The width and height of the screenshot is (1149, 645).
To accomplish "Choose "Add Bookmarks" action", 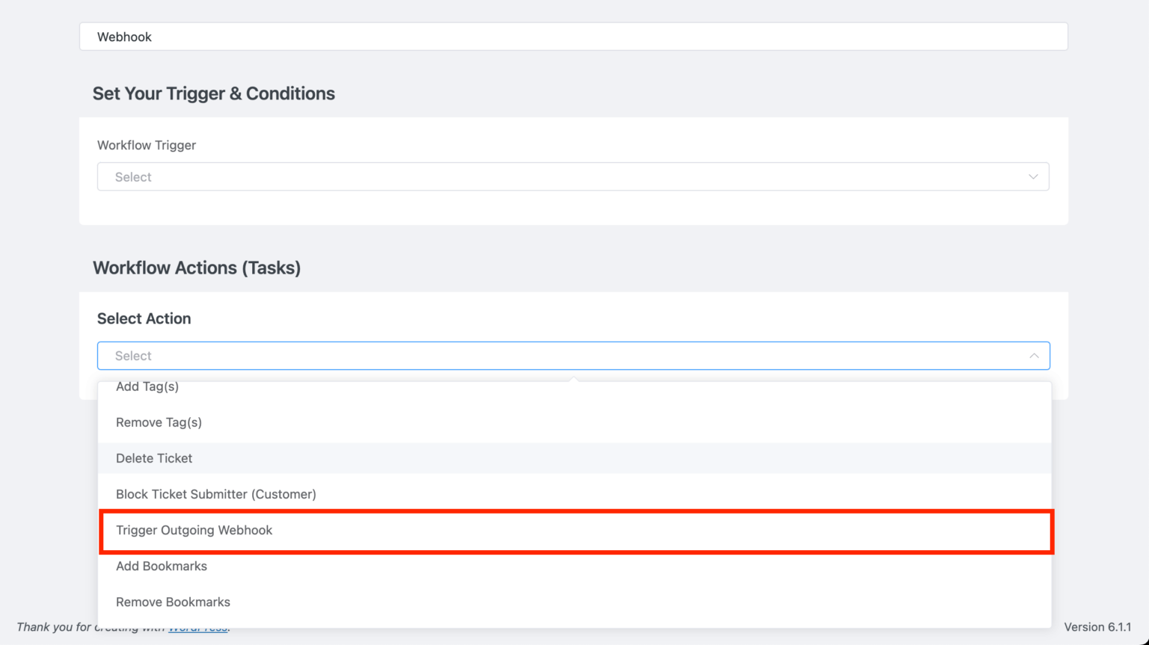I will [x=162, y=566].
